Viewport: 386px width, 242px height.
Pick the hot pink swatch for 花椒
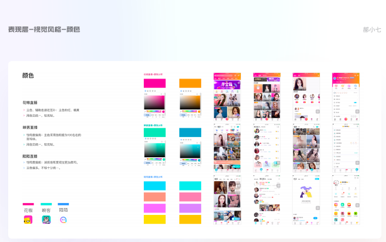(x=155, y=83)
